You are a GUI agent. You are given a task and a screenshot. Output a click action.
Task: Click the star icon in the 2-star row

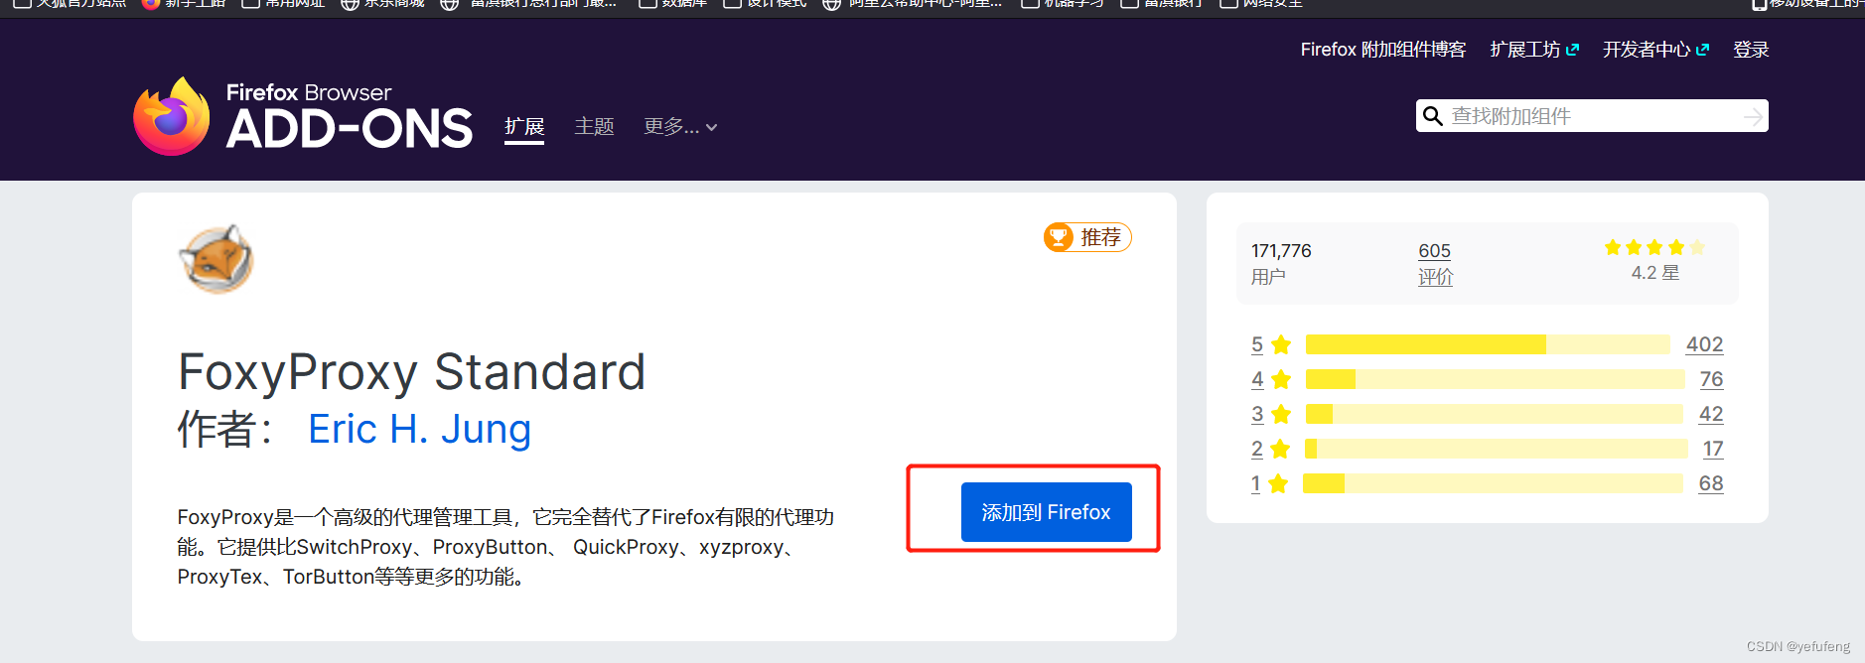click(1280, 449)
